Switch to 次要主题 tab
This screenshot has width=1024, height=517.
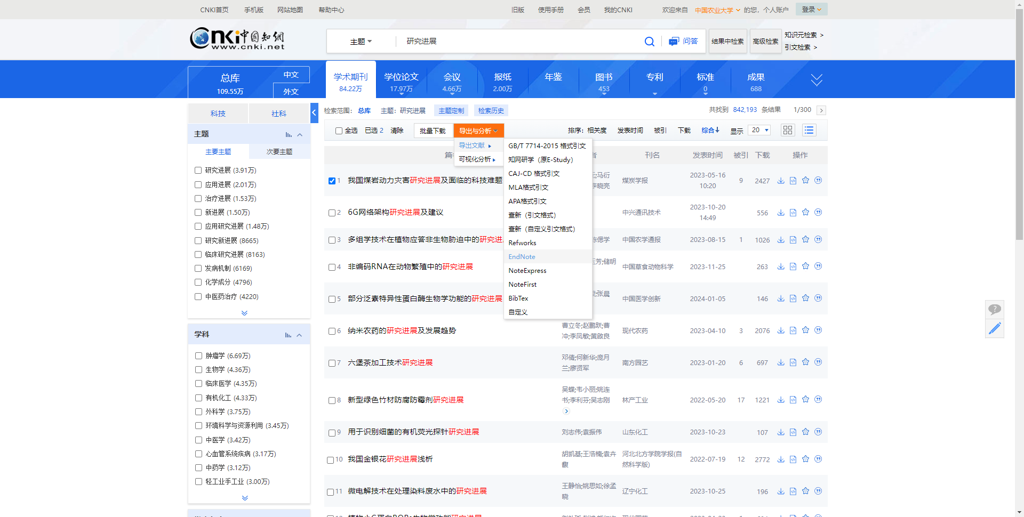[x=279, y=152]
